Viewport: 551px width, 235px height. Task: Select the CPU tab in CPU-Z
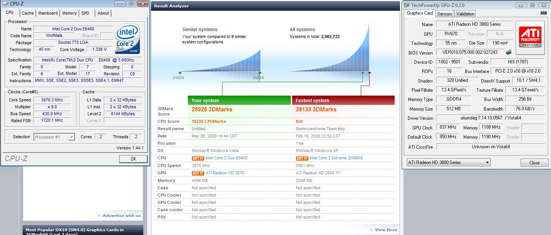coord(10,13)
